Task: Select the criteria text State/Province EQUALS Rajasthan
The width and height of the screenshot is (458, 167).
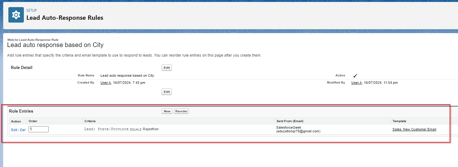Action: pos(121,129)
